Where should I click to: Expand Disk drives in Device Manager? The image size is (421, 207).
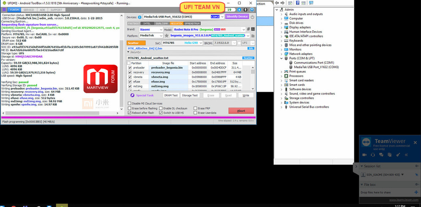(x=282, y=23)
